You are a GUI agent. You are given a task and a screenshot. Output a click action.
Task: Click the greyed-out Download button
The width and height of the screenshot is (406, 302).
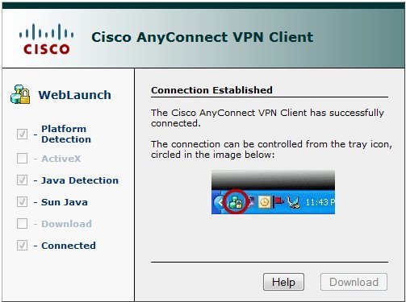pos(354,282)
